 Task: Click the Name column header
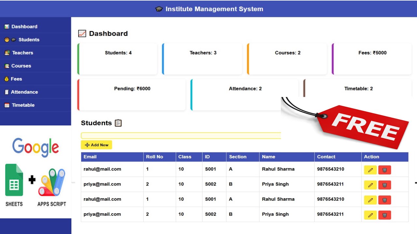pos(287,157)
